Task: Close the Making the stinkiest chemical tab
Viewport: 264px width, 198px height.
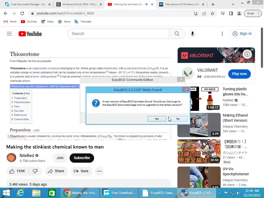Action: [x=152, y=4]
